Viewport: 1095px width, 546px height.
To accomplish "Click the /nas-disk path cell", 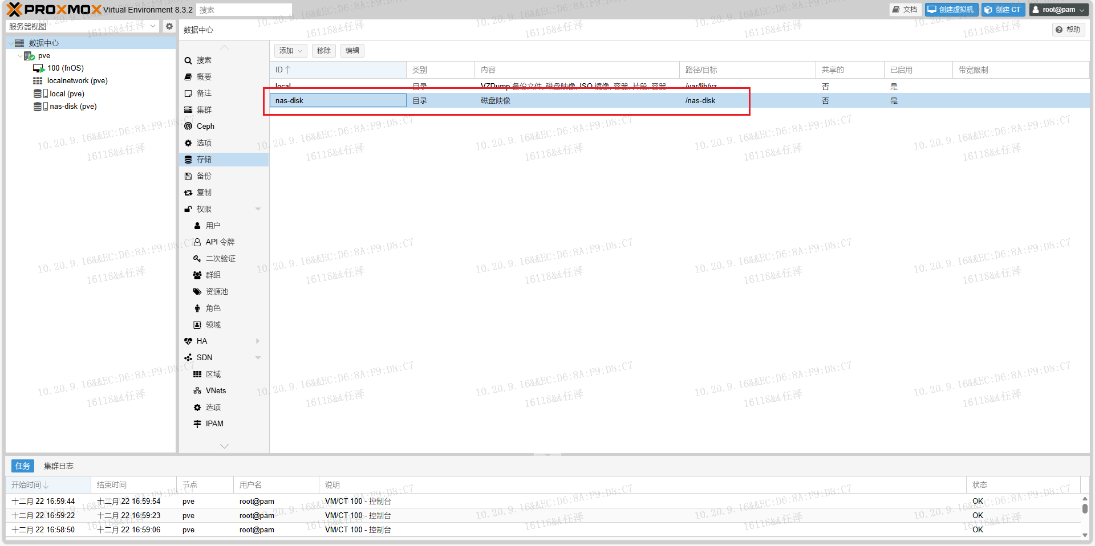I will point(700,101).
